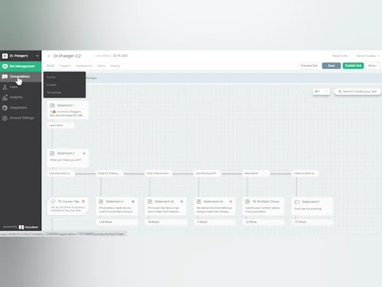Select Closed from Conversations submenu
The width and height of the screenshot is (382, 287).
52,84
